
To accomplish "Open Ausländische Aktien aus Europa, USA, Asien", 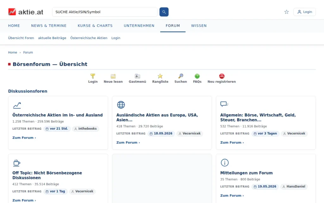I will [157, 117].
